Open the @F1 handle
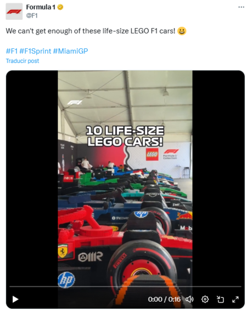The height and width of the screenshot is (311, 247). [32, 15]
